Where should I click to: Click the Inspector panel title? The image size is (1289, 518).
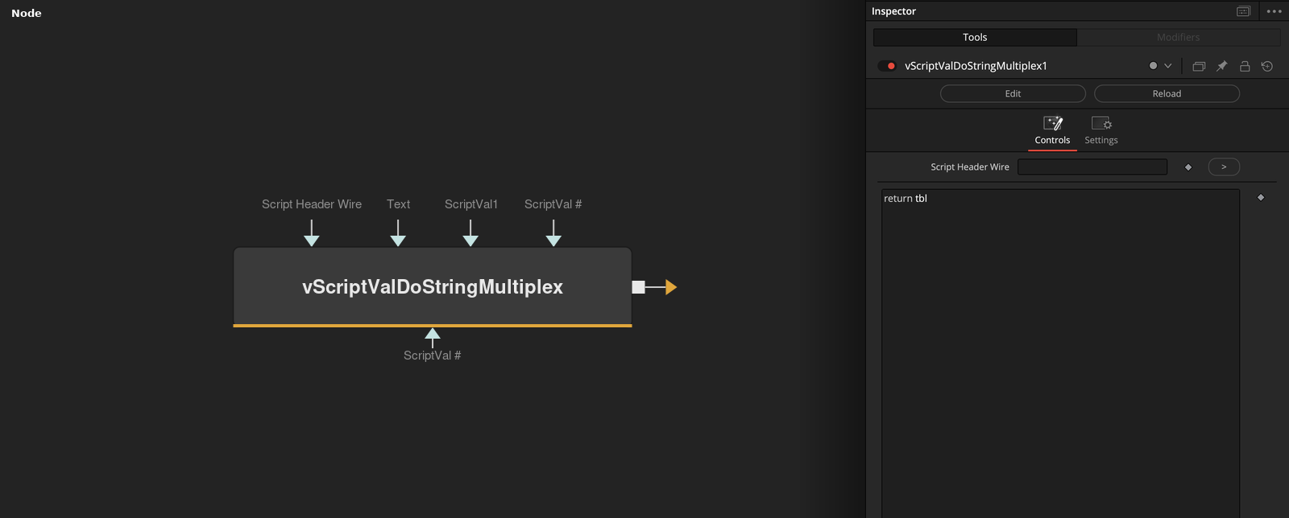[x=893, y=11]
